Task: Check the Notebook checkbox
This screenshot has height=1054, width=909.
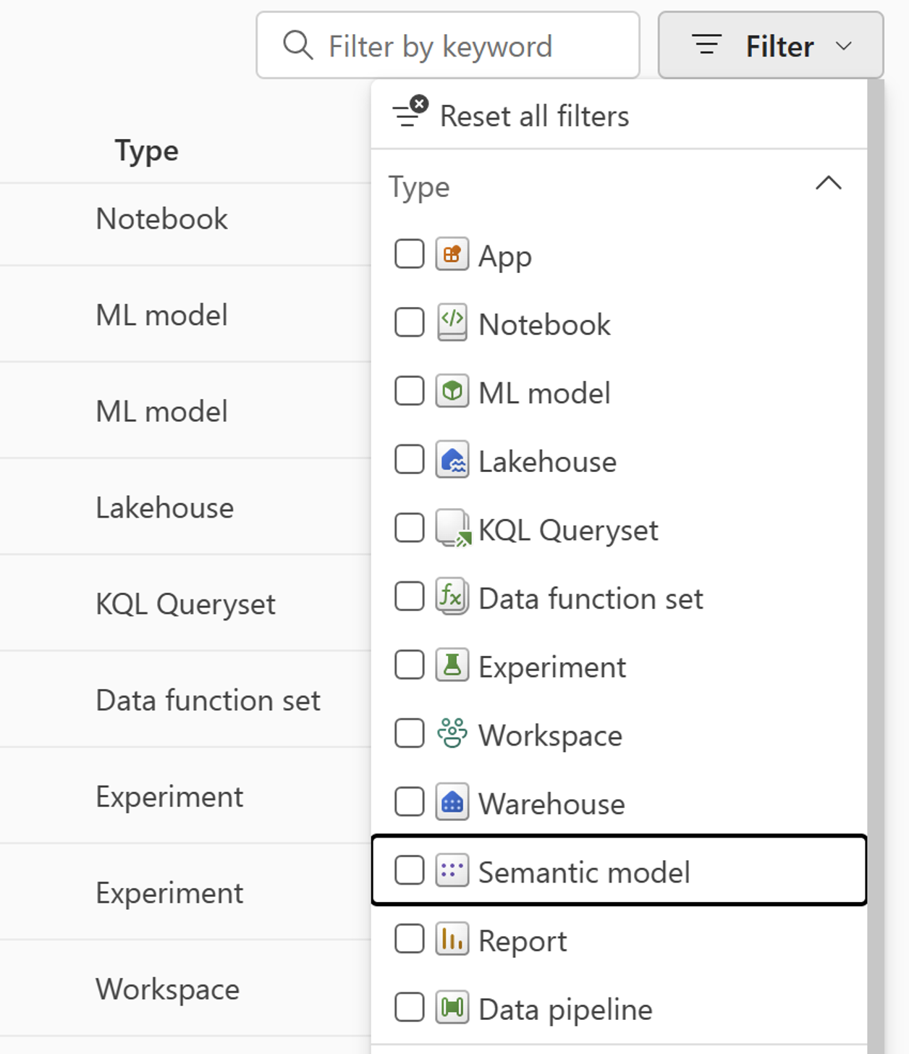Action: 410,322
